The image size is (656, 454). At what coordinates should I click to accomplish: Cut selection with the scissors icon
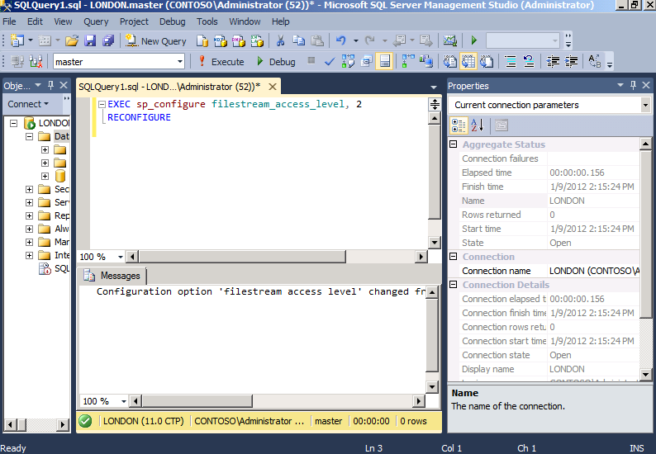point(280,40)
